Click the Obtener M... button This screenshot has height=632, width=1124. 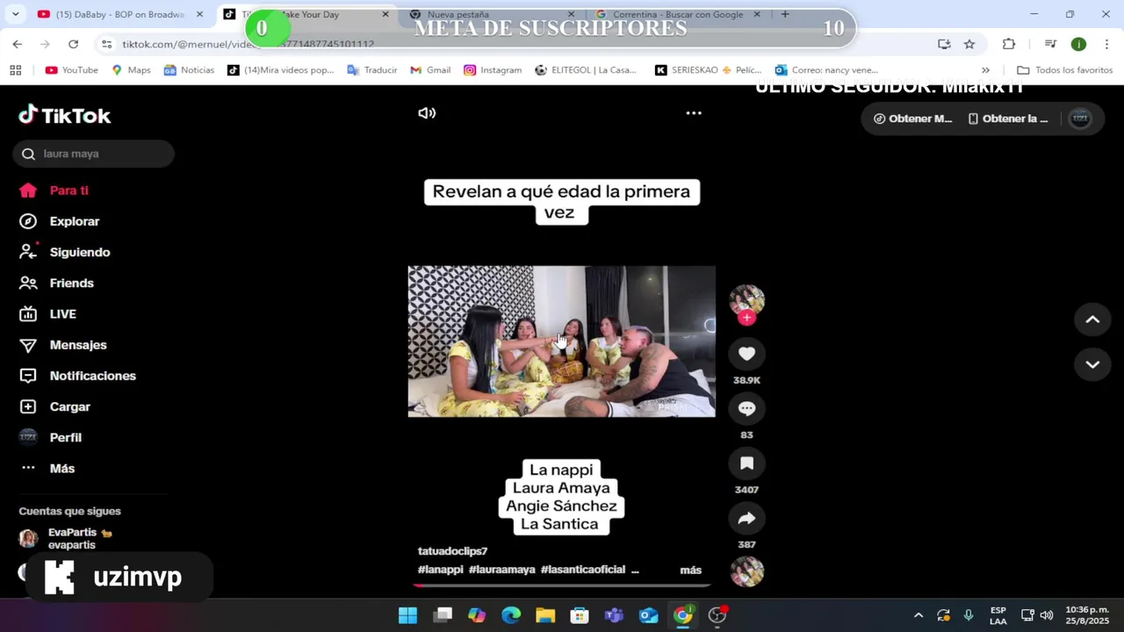(x=912, y=118)
